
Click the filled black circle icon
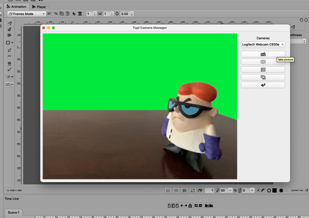coord(281,191)
